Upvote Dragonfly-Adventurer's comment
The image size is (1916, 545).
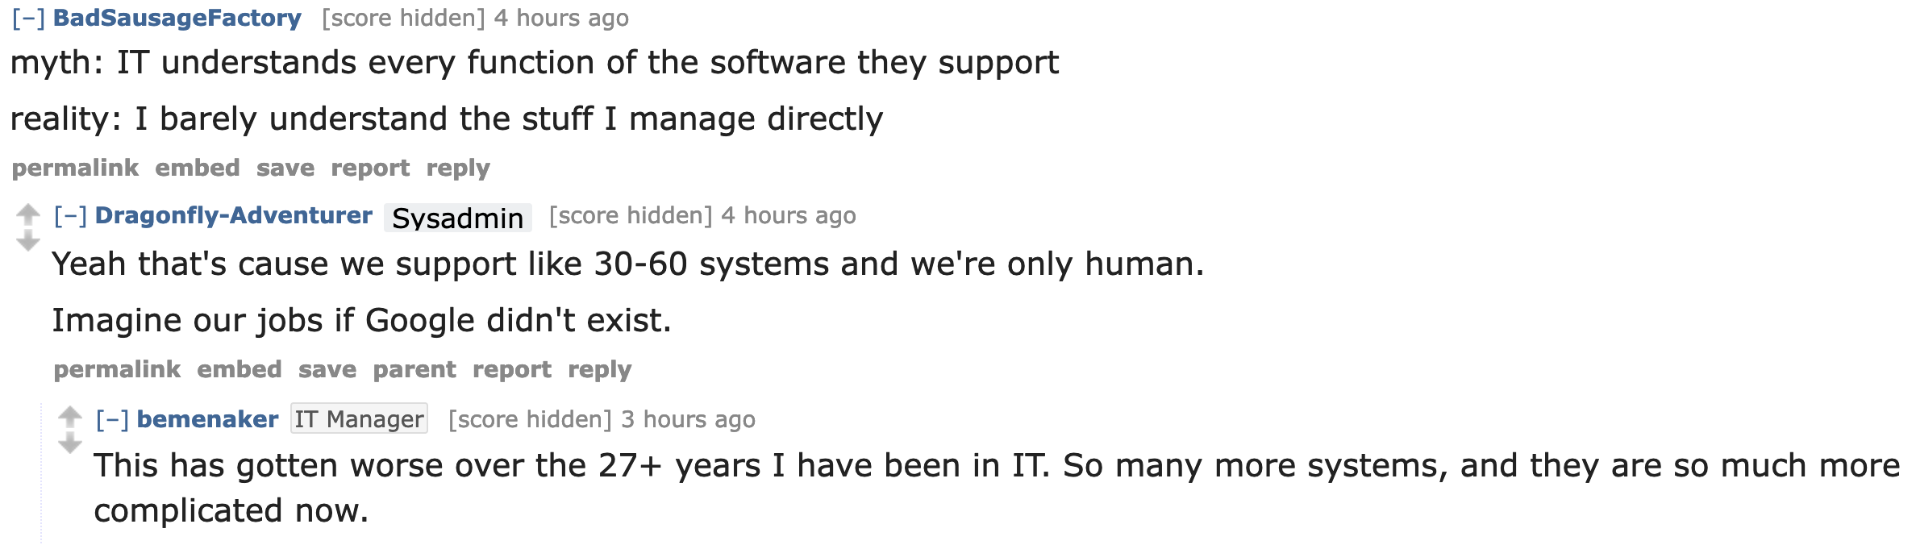tap(28, 214)
